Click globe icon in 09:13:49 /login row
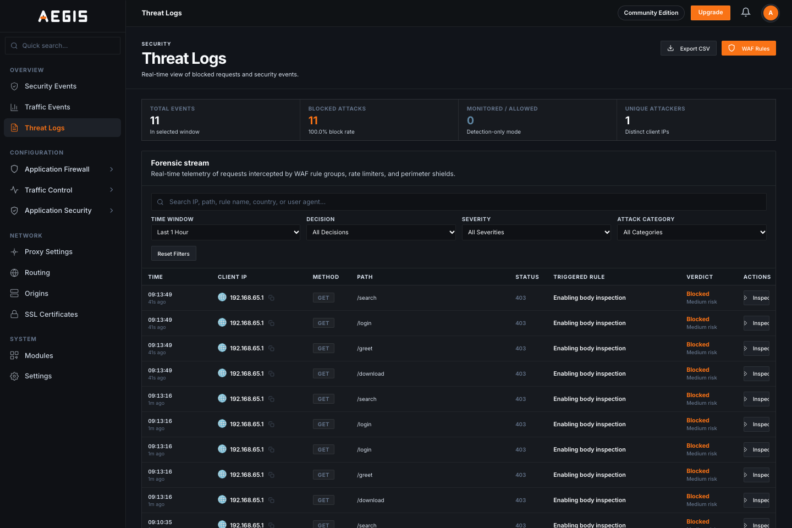Screen dimensions: 792x528 [222, 323]
